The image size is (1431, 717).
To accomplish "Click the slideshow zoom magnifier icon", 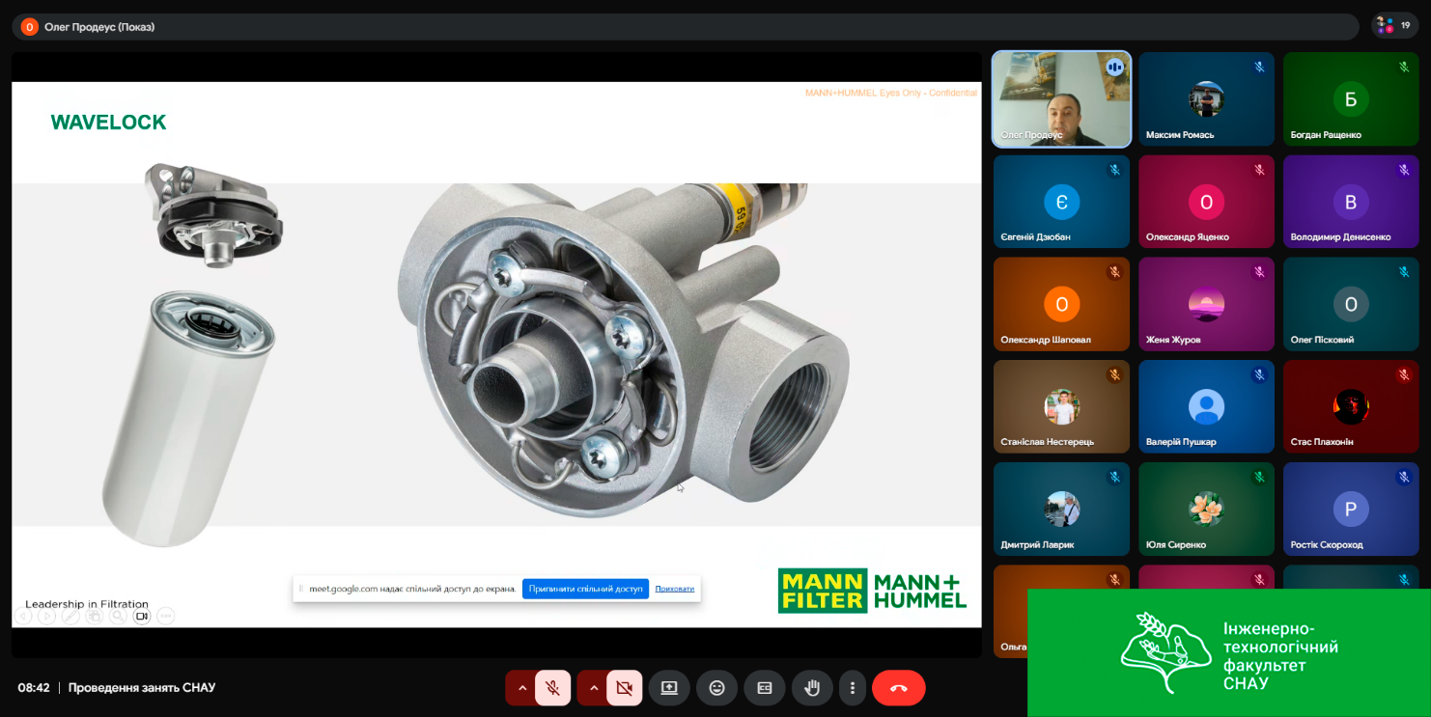I will click(x=118, y=616).
